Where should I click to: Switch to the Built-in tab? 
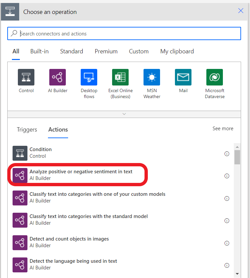39,51
